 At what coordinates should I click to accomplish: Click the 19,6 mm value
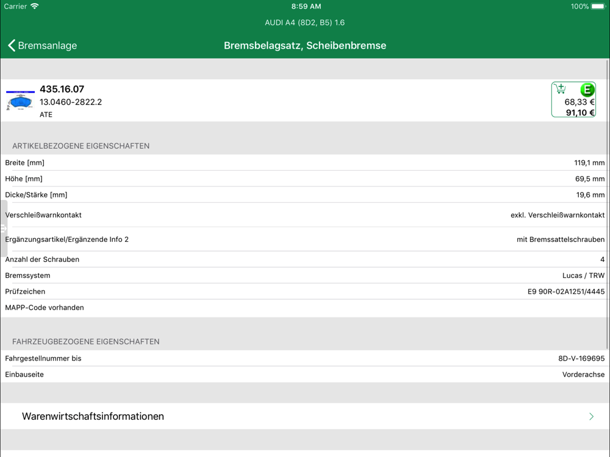coord(590,195)
